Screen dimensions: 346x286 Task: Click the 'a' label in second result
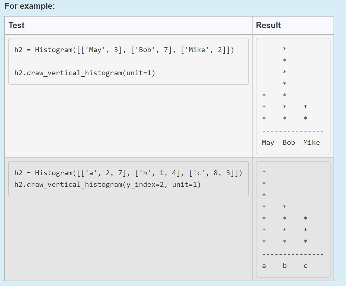pos(264,266)
